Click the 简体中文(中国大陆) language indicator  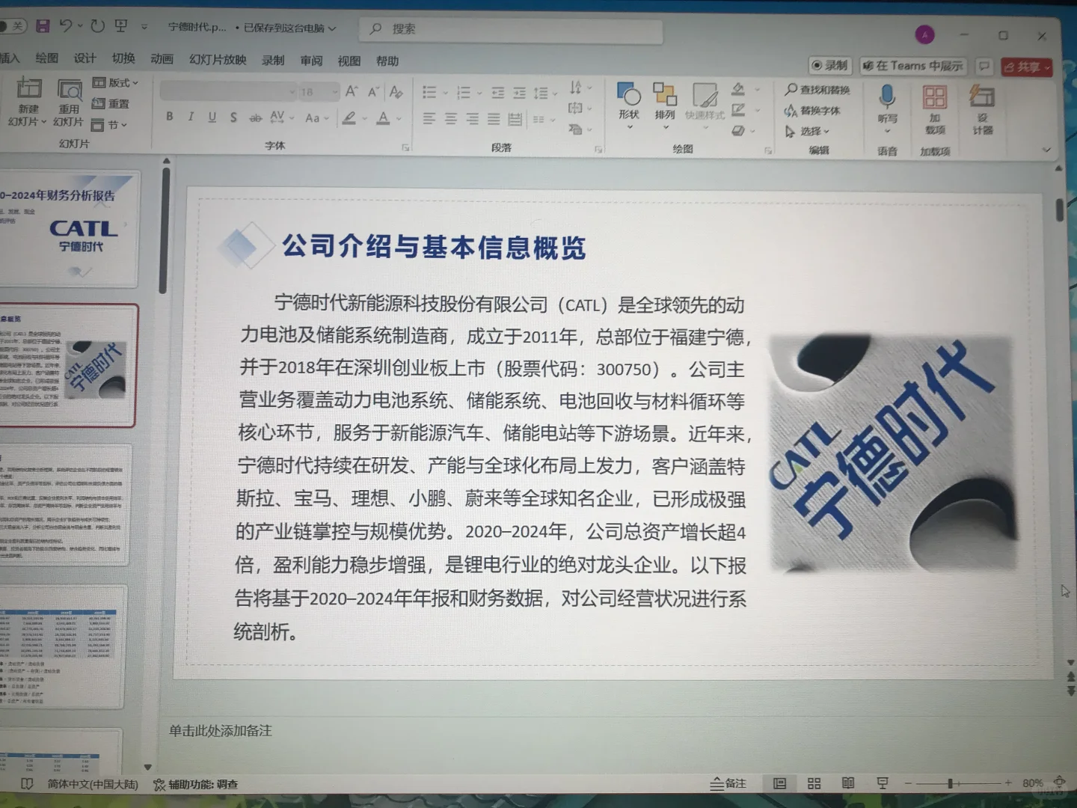tap(93, 784)
